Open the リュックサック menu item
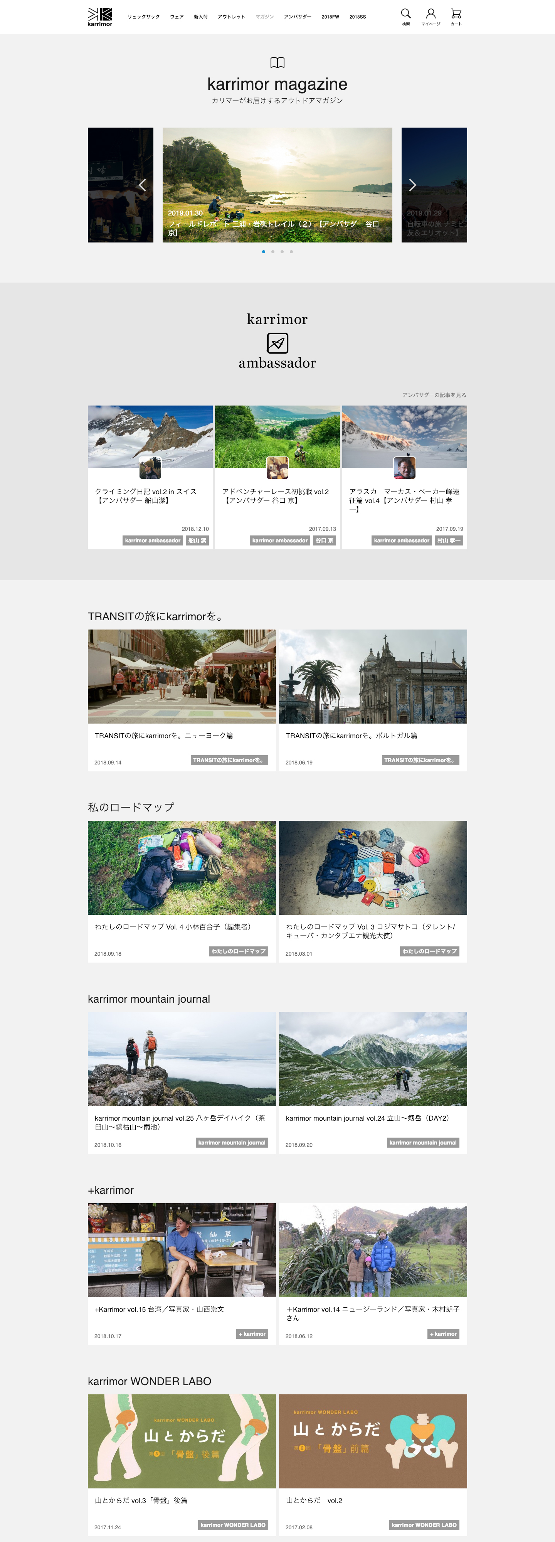The image size is (555, 1542). pos(144,17)
